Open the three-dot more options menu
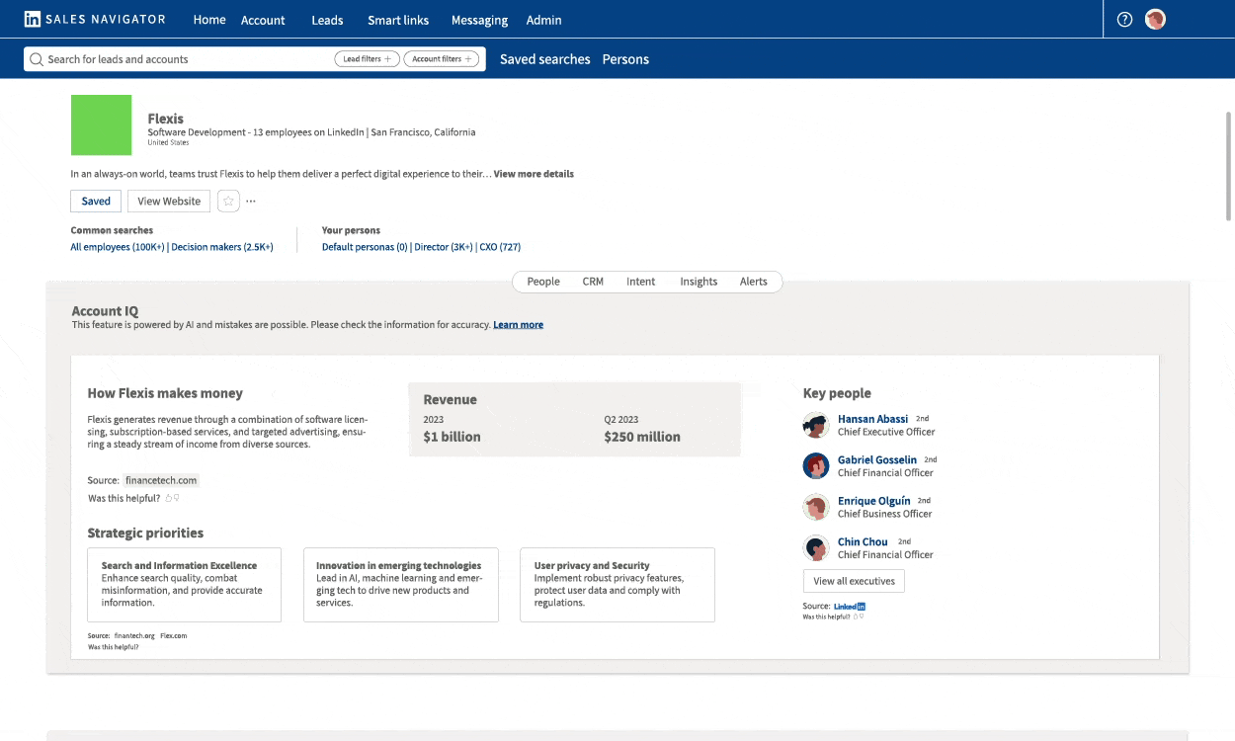This screenshot has width=1235, height=741. point(251,202)
